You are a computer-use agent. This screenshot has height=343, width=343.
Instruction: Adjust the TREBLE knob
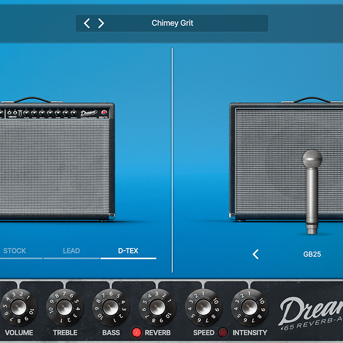[x=65, y=307]
